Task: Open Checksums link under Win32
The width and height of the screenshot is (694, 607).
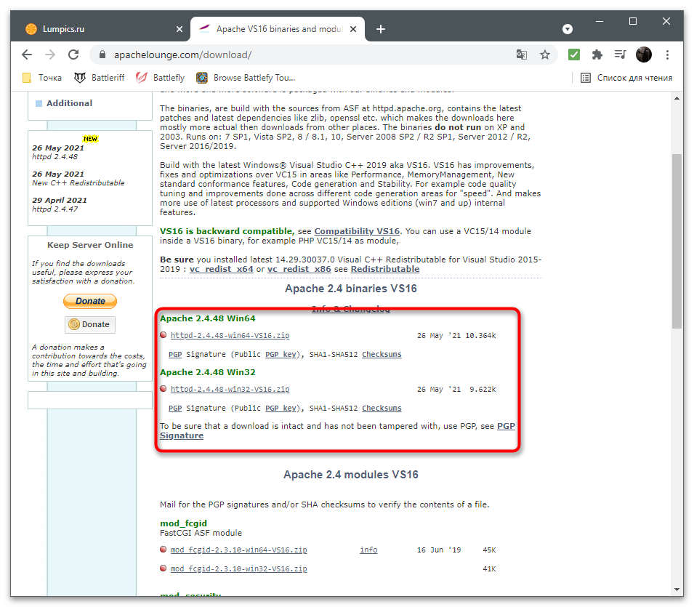Action: tap(382, 409)
